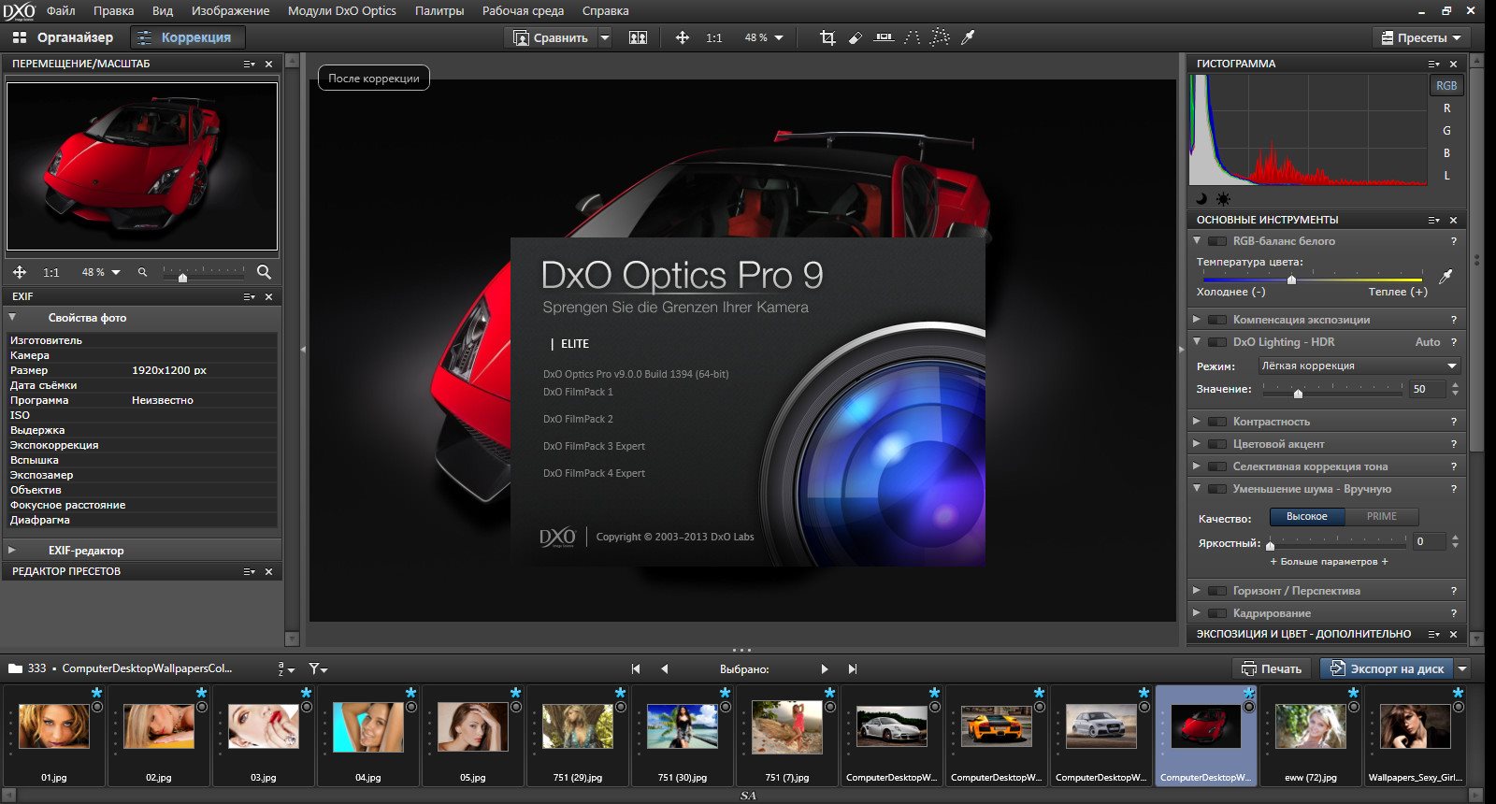Select the R channel in histogram
The image size is (1496, 804).
click(x=1446, y=108)
